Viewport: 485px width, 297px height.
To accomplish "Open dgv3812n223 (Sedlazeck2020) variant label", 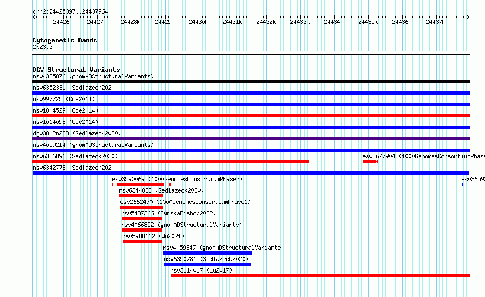I will point(77,133).
